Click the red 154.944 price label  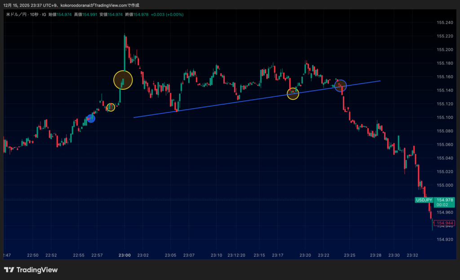coord(444,223)
